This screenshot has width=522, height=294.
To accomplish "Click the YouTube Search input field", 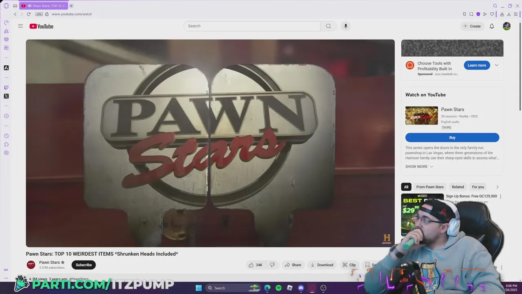I will (x=252, y=26).
